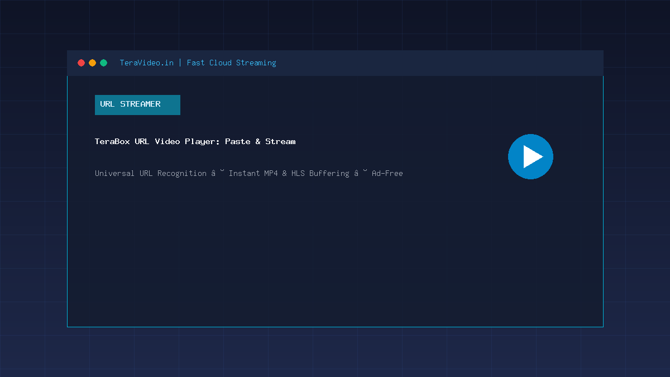Click the TeraVideo.in Fast Cloud Streaming title
670x377 pixels.
[x=198, y=63]
